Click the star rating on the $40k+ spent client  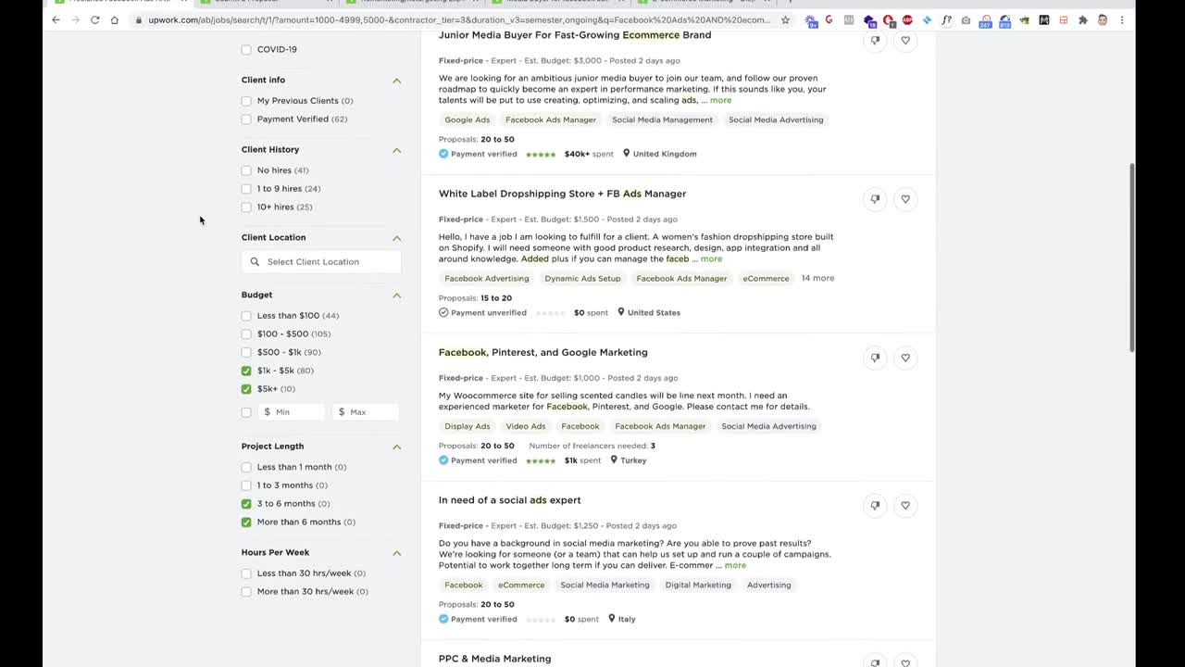pos(541,154)
